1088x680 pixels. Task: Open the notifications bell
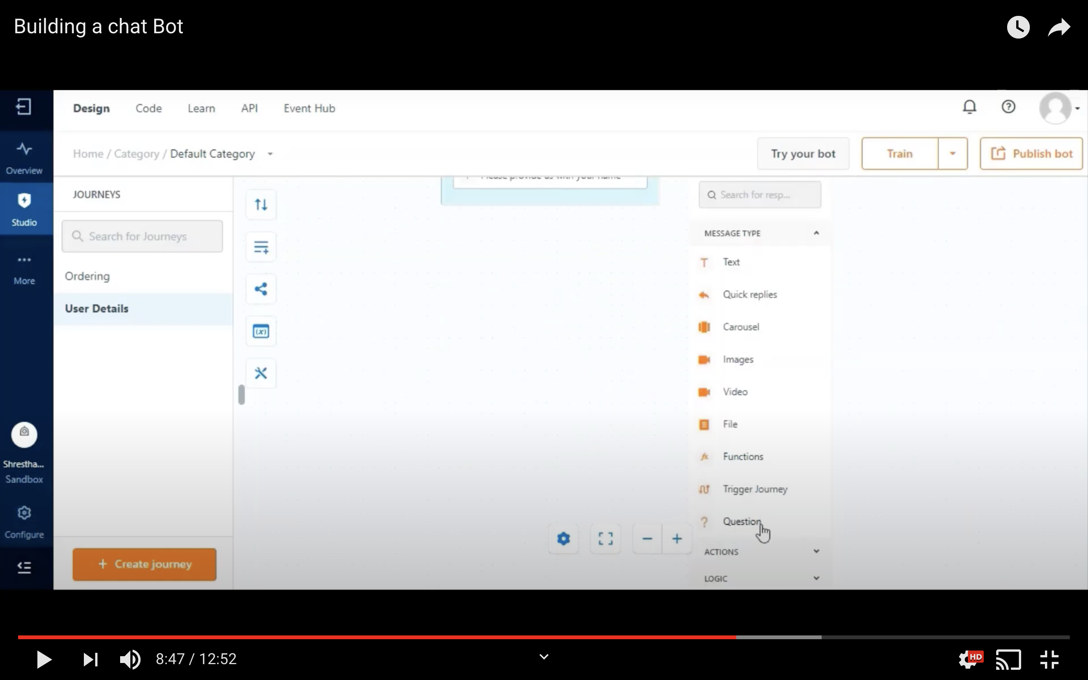click(970, 107)
